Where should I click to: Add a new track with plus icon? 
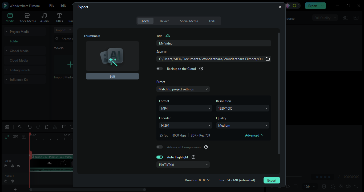click(15, 189)
